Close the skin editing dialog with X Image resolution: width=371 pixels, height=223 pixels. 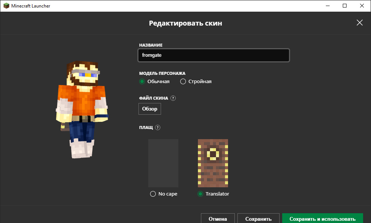click(360, 23)
